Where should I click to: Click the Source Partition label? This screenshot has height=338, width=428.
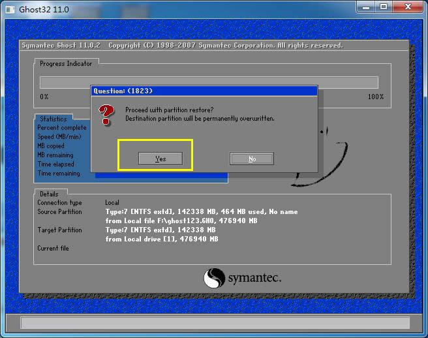(59, 212)
